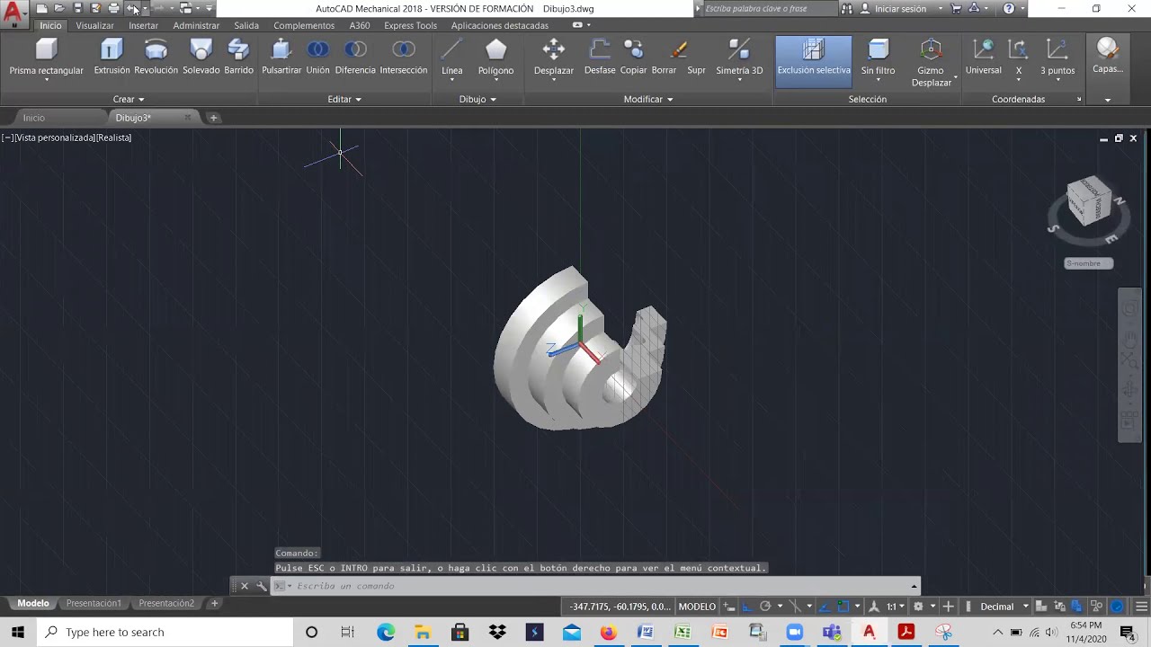
Task: Select the Solevado tool
Action: (x=201, y=57)
